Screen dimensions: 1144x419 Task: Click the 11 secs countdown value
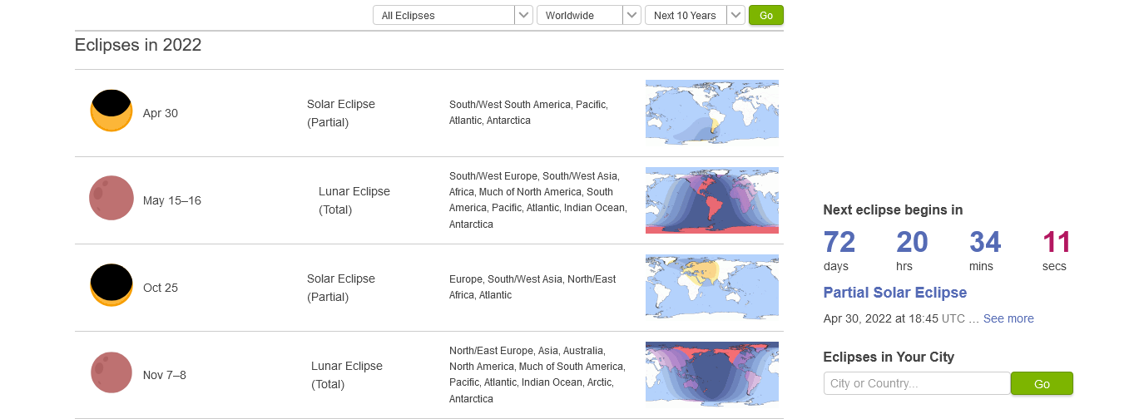(x=1057, y=242)
